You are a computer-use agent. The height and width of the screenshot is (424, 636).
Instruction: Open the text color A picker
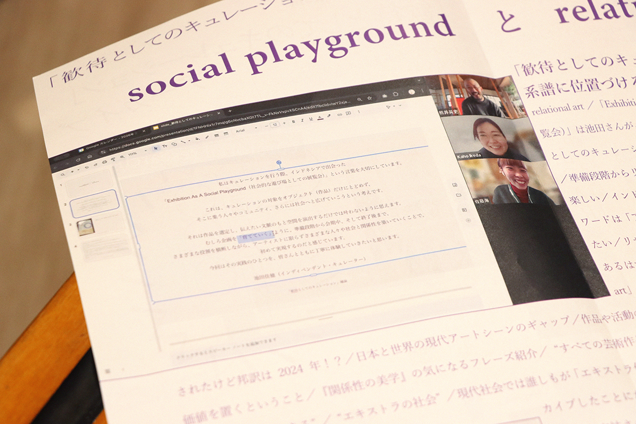(320, 118)
